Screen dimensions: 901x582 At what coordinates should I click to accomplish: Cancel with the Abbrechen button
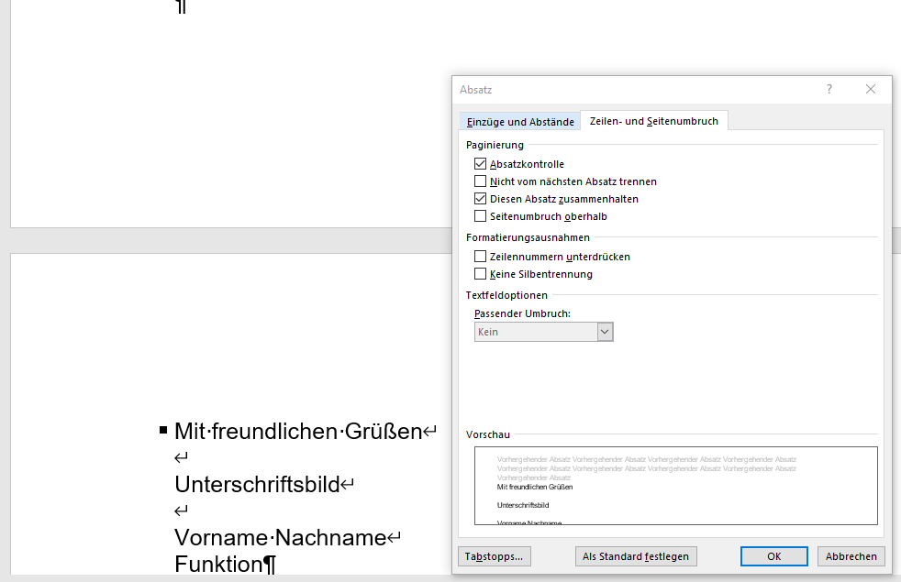[x=850, y=556]
